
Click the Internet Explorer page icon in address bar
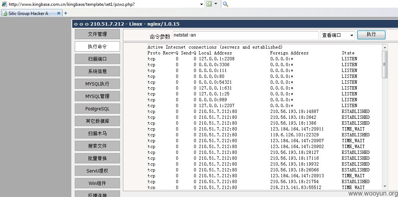(x=4, y=4)
